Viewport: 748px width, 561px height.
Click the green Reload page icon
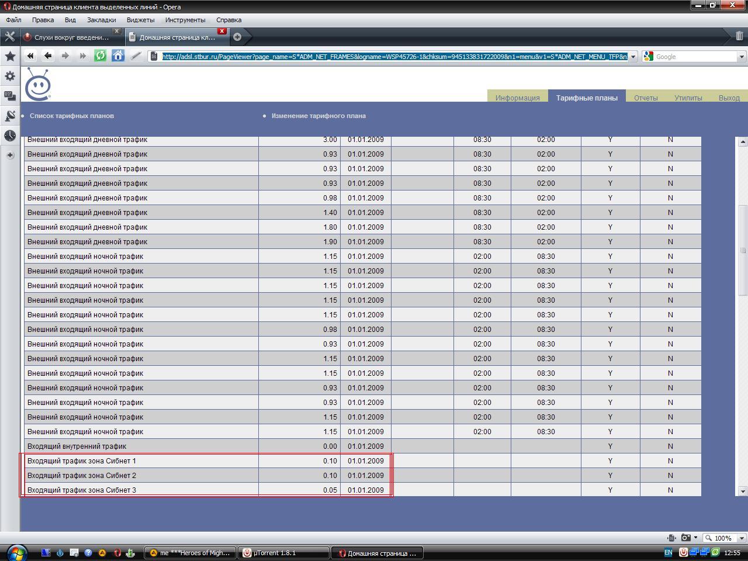click(101, 56)
